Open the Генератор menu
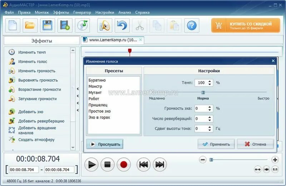 coord(82,12)
